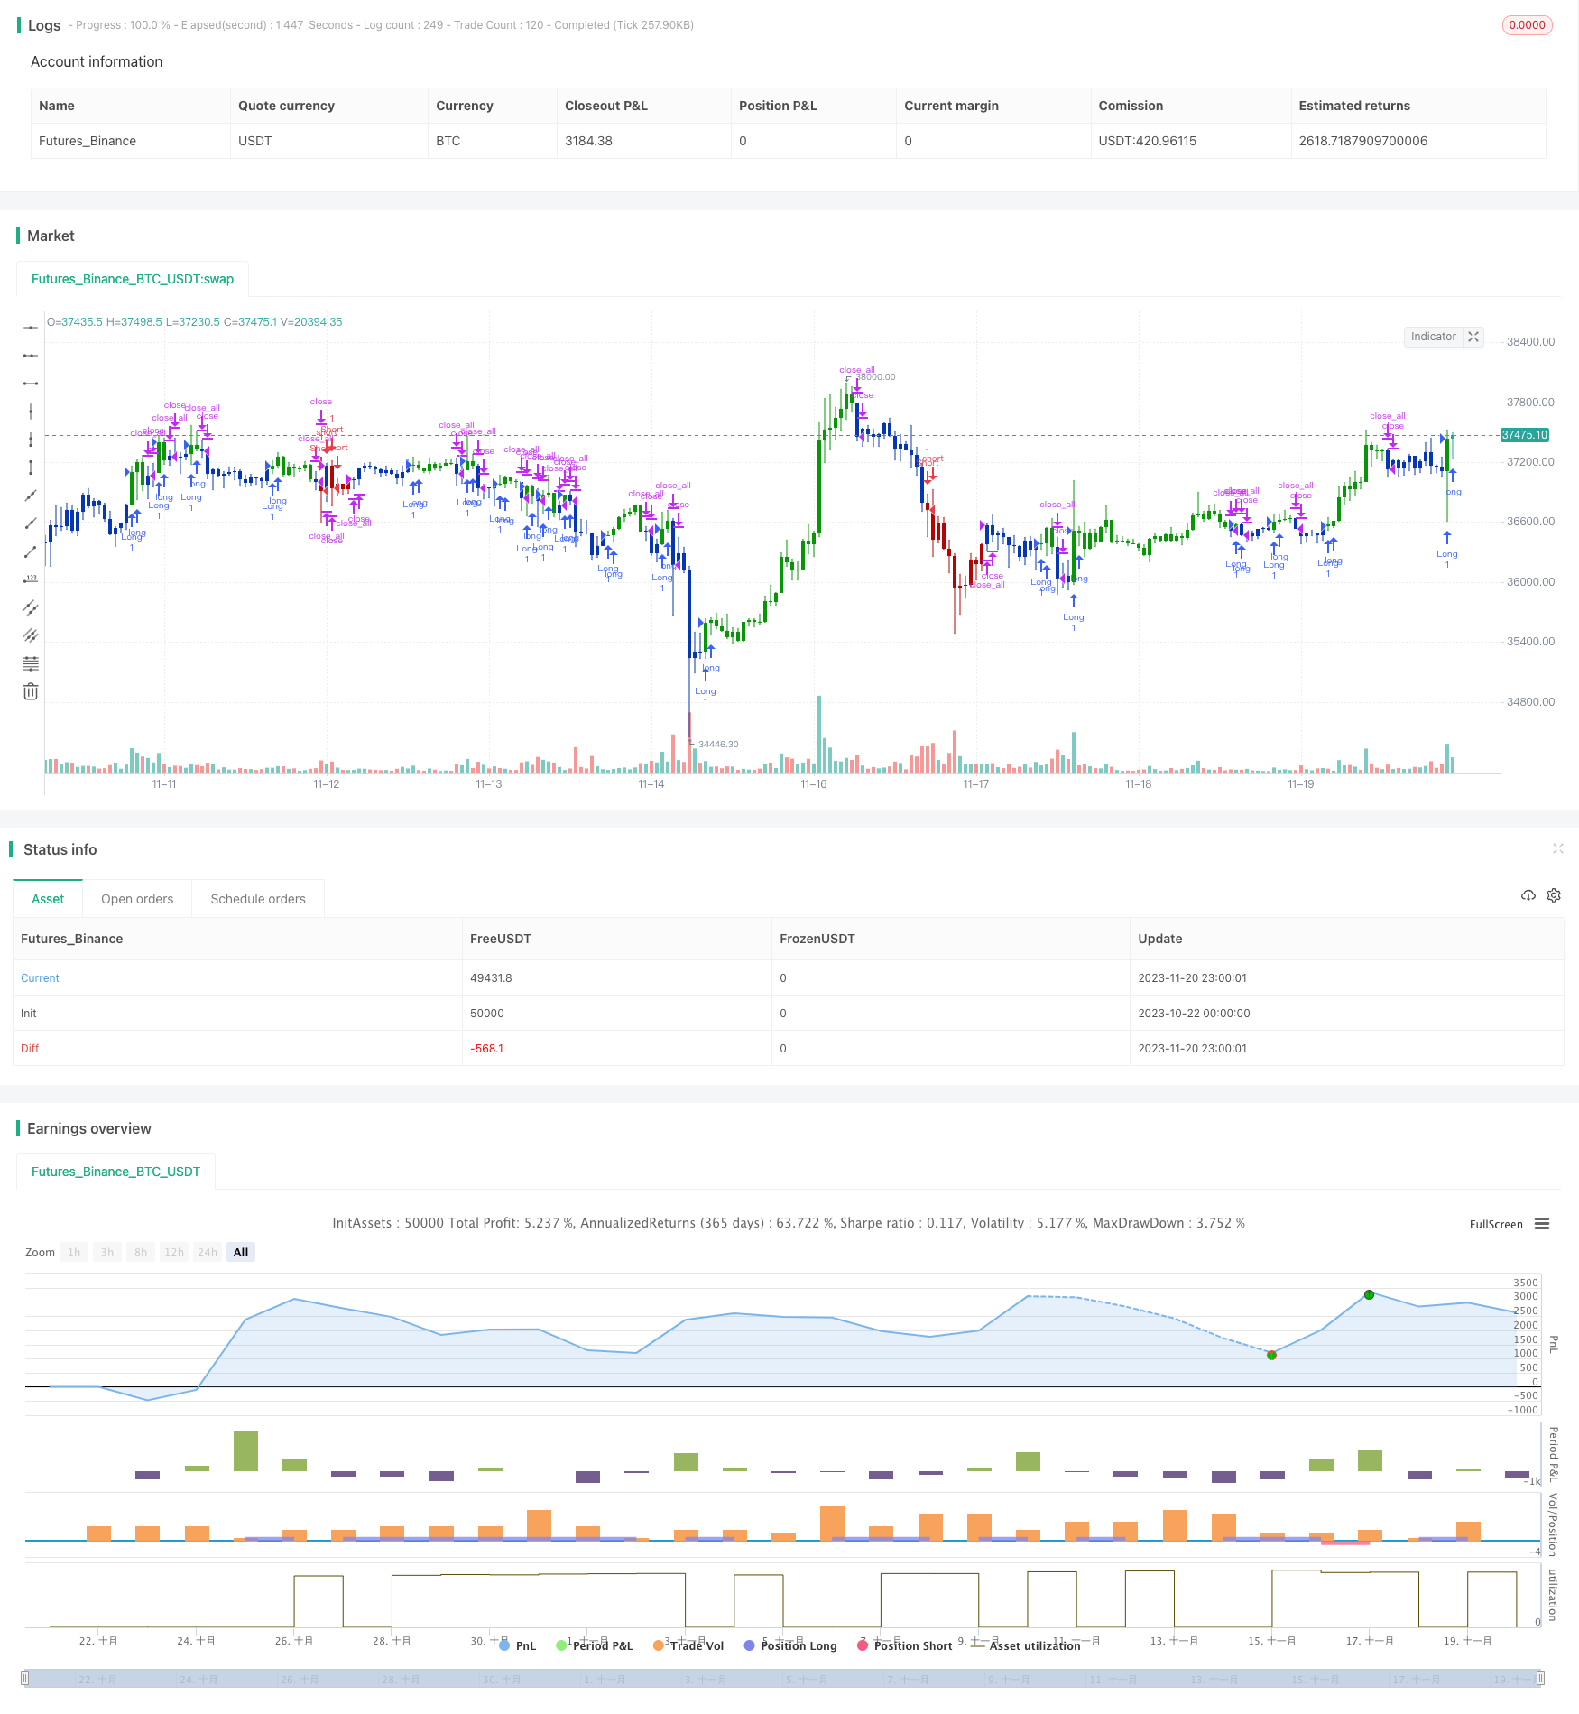This screenshot has width=1579, height=1714.
Task: Click the FullScreen button on earnings chart
Action: (x=1495, y=1225)
